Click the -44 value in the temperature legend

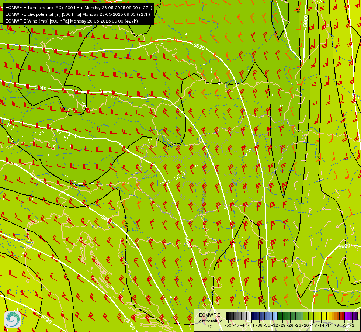coord(244,325)
